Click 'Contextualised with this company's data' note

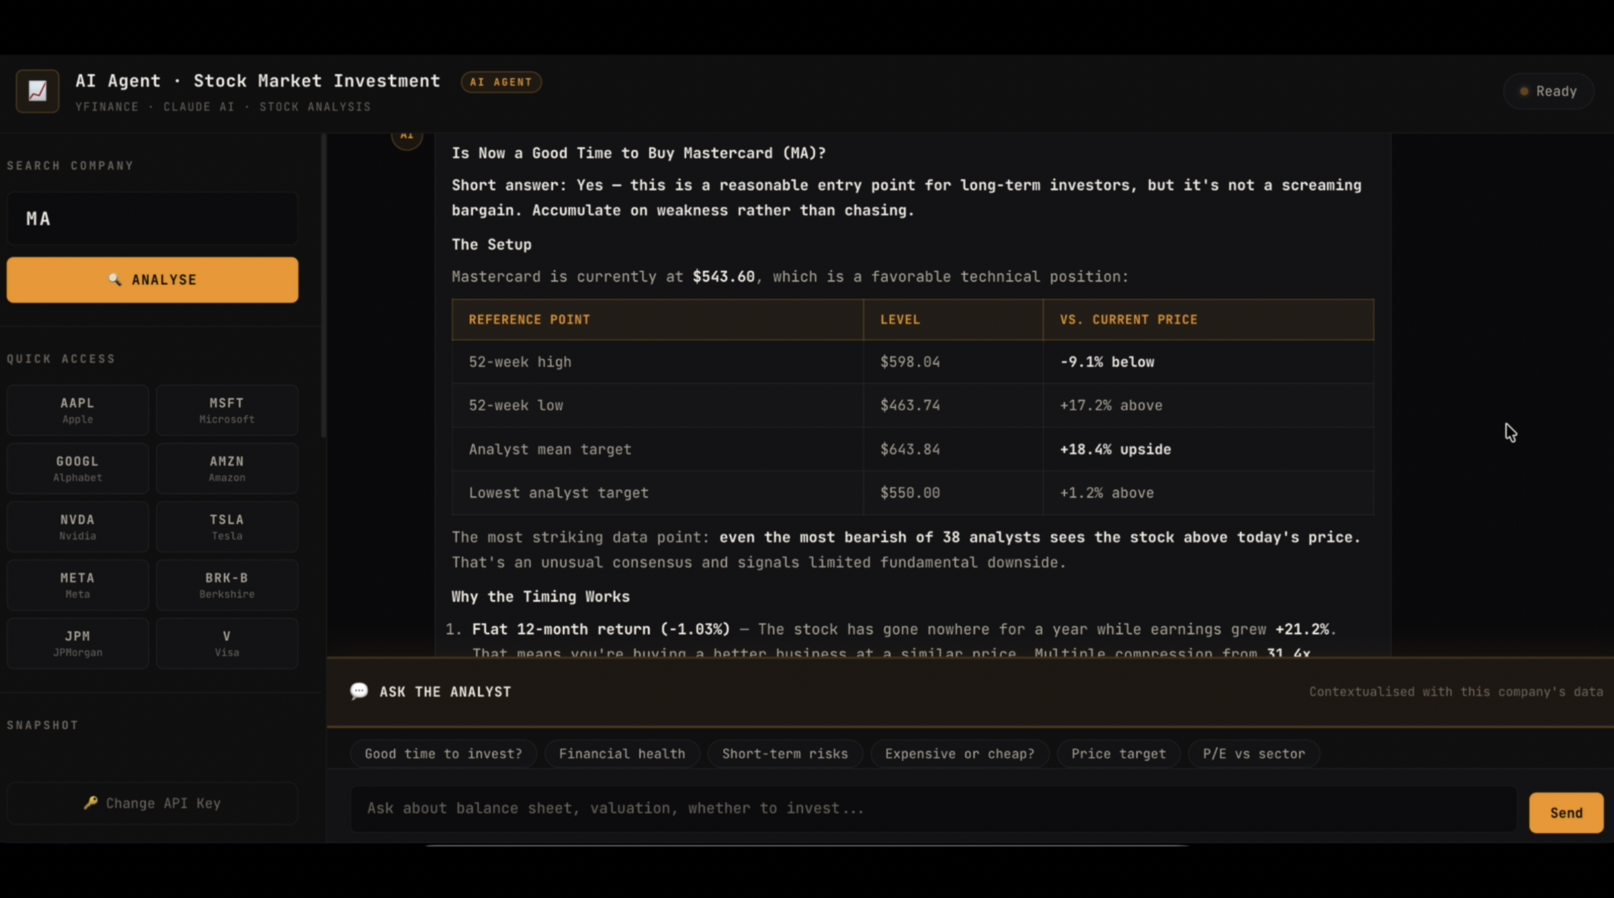pyautogui.click(x=1456, y=692)
